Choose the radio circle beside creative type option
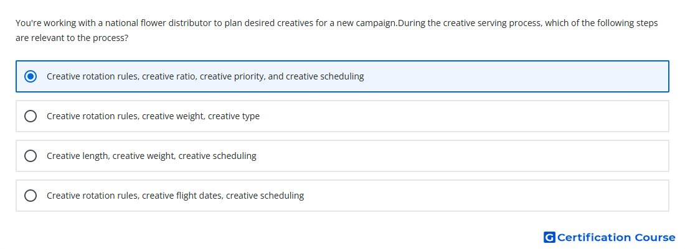Image resolution: width=685 pixels, height=249 pixels. [31, 116]
